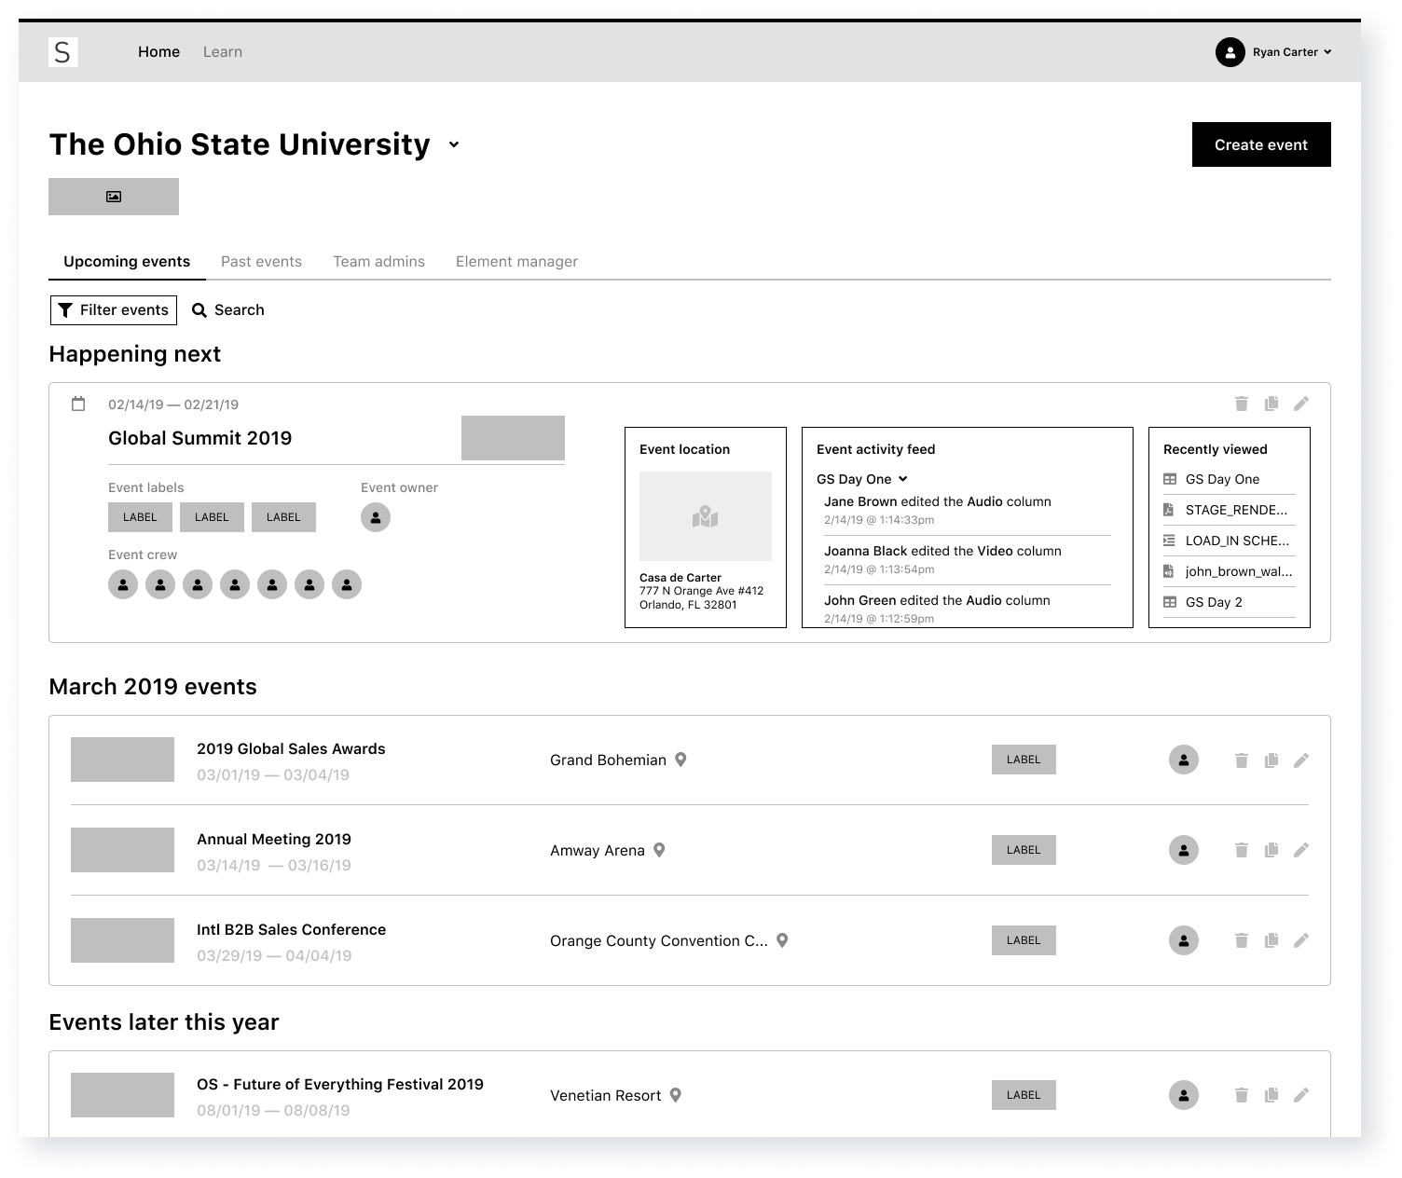Edit the Annual Meeting 2019 event
Viewport: 1402px width, 1178px height.
[1301, 850]
